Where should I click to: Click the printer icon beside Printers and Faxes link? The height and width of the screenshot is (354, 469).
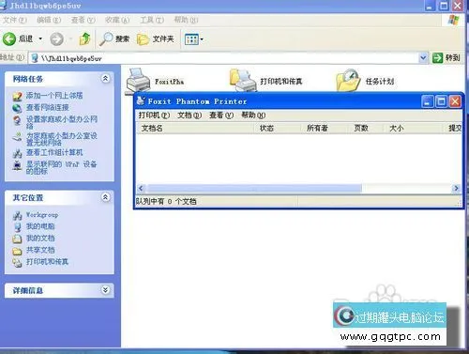coord(17,263)
